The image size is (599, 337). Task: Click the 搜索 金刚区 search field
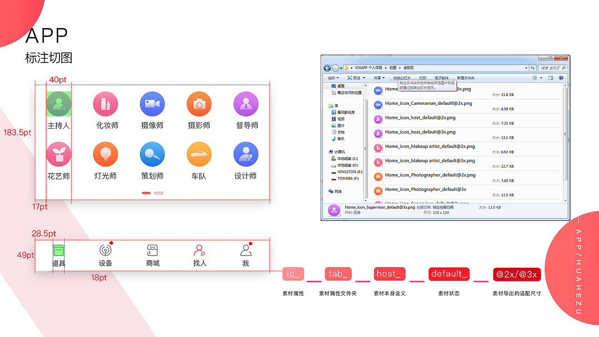(x=553, y=68)
